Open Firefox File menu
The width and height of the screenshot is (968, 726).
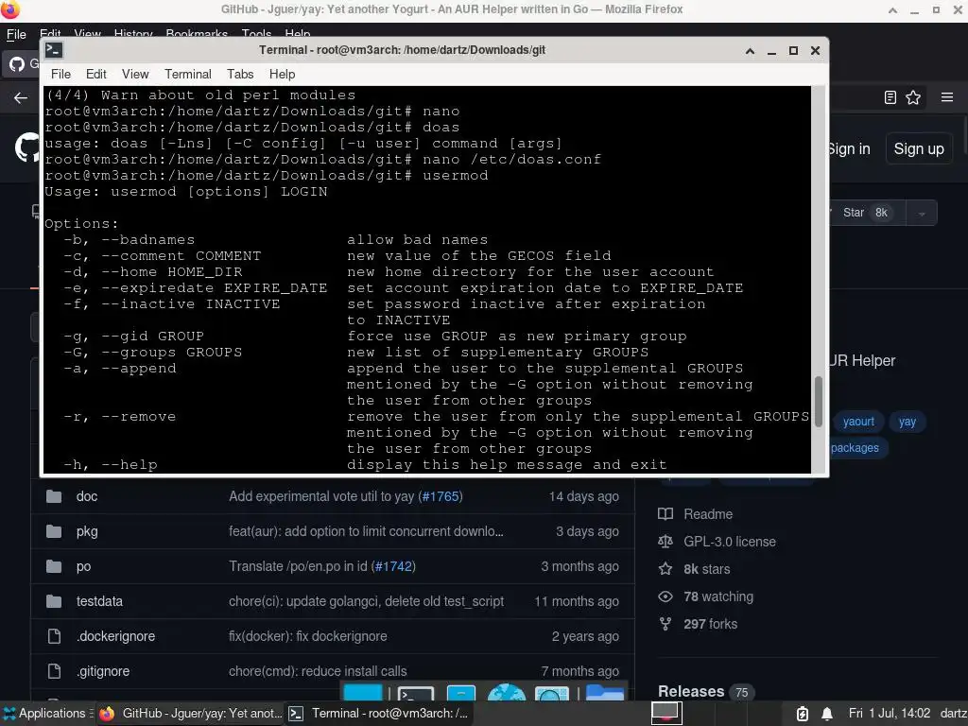(16, 35)
